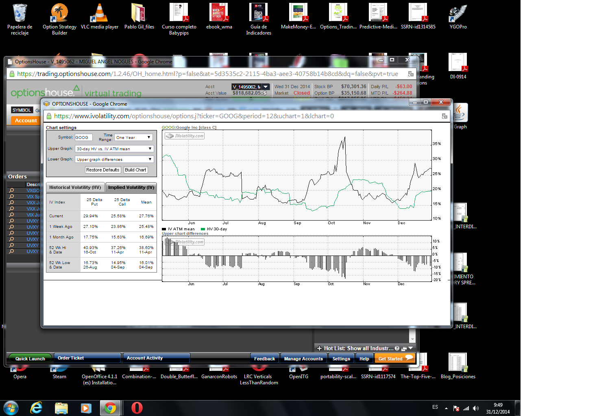Screen dimensions: 610x416
Task: Open the SSRN-id1314585 PDF file
Action: 418,17
